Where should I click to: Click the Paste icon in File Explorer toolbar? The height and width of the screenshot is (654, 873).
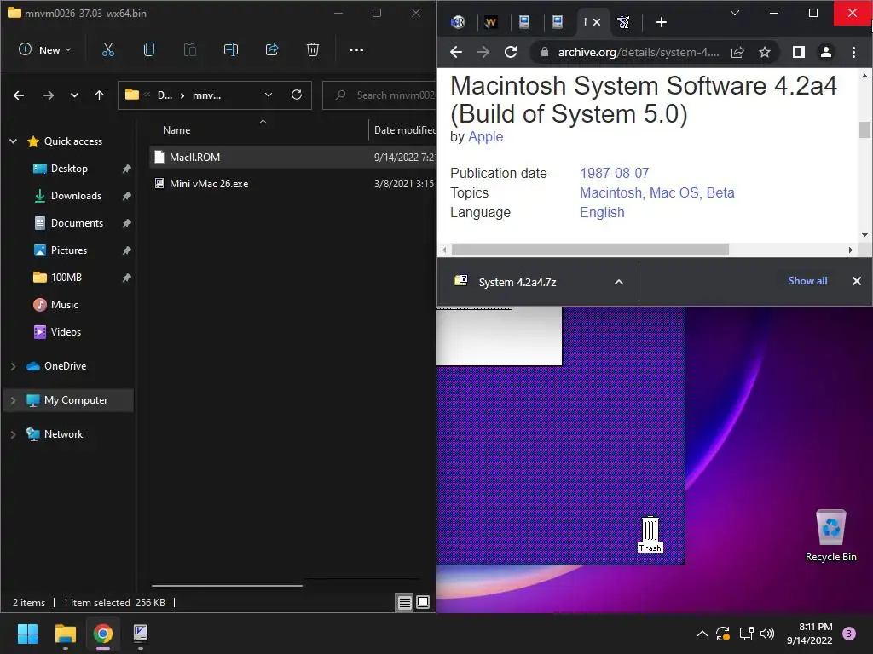point(190,50)
